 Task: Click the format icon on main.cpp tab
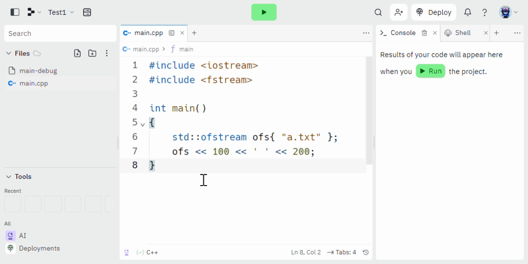pyautogui.click(x=172, y=33)
